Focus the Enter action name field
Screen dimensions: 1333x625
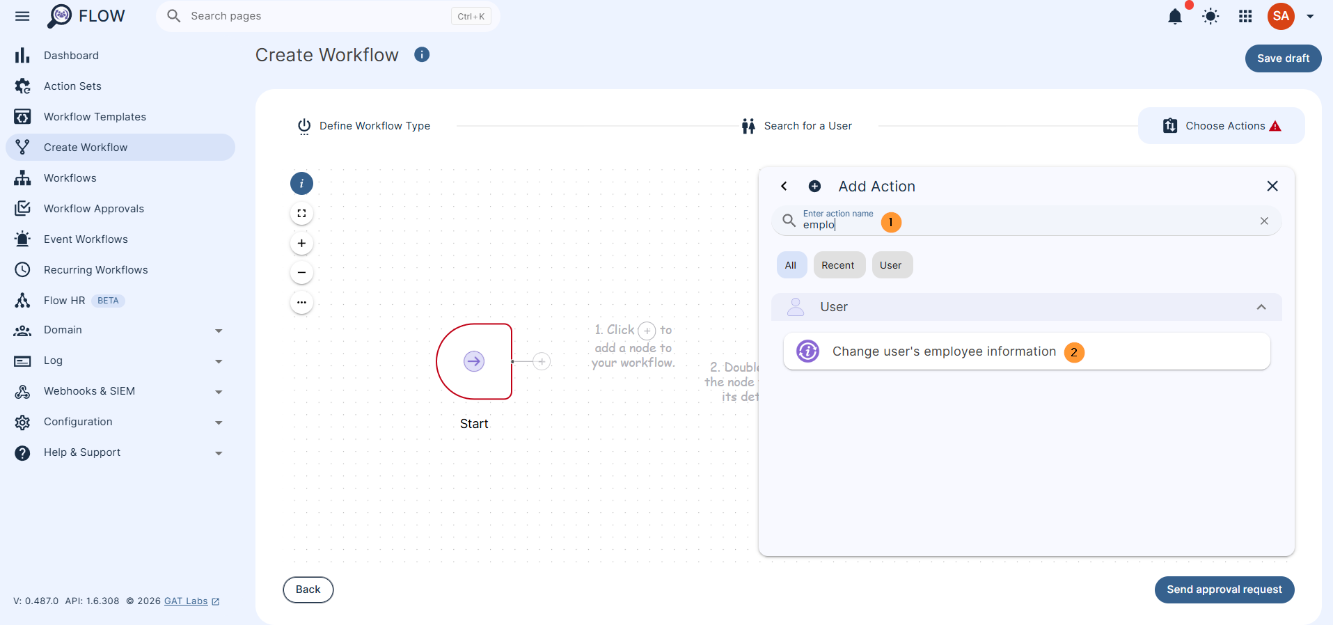1026,221
